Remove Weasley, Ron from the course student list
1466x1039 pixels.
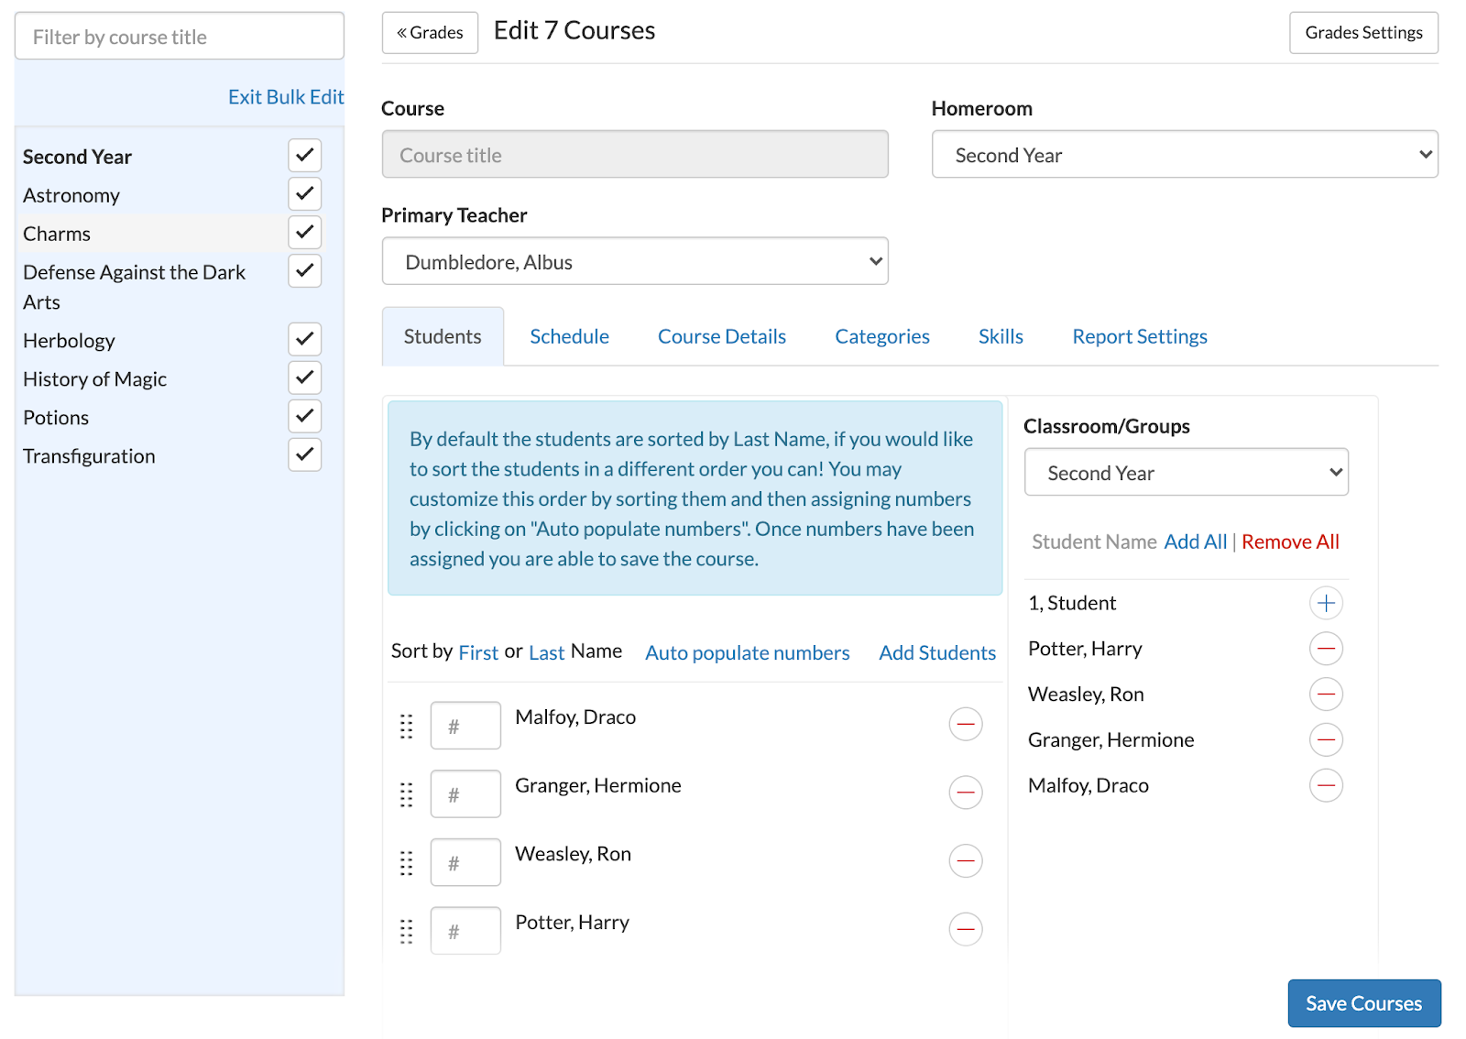tap(965, 861)
